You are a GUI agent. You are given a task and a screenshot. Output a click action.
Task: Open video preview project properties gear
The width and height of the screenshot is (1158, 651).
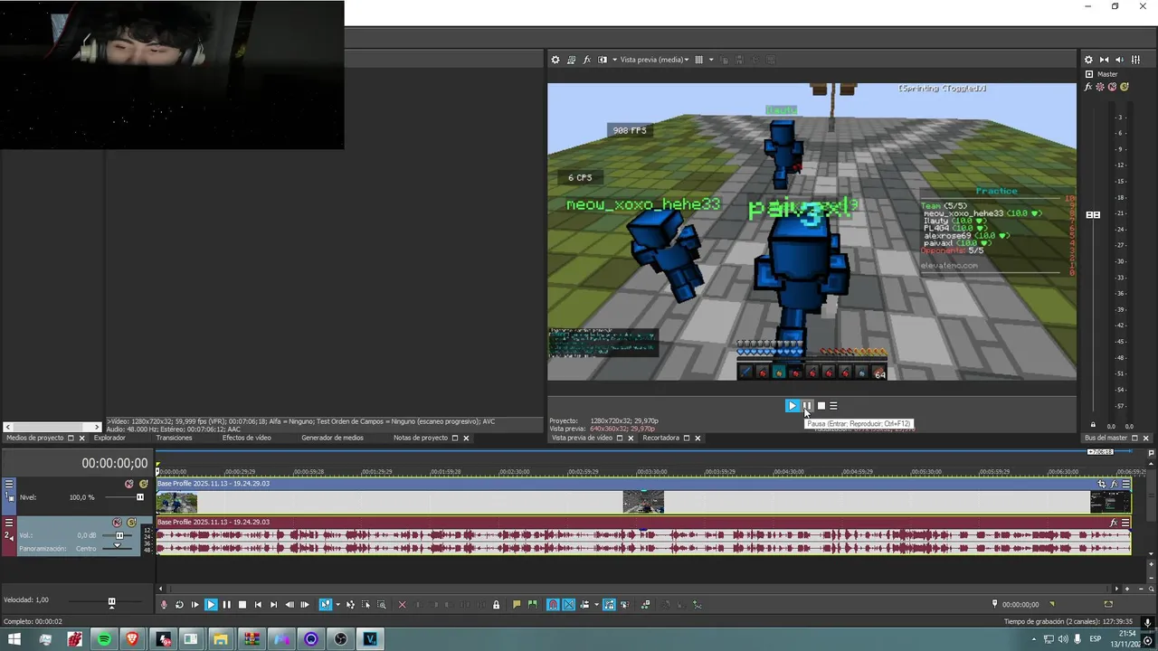(x=555, y=60)
